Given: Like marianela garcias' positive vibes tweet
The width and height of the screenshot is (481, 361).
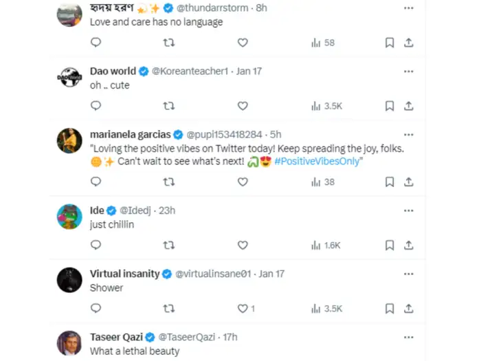Looking at the screenshot, I should [x=243, y=182].
